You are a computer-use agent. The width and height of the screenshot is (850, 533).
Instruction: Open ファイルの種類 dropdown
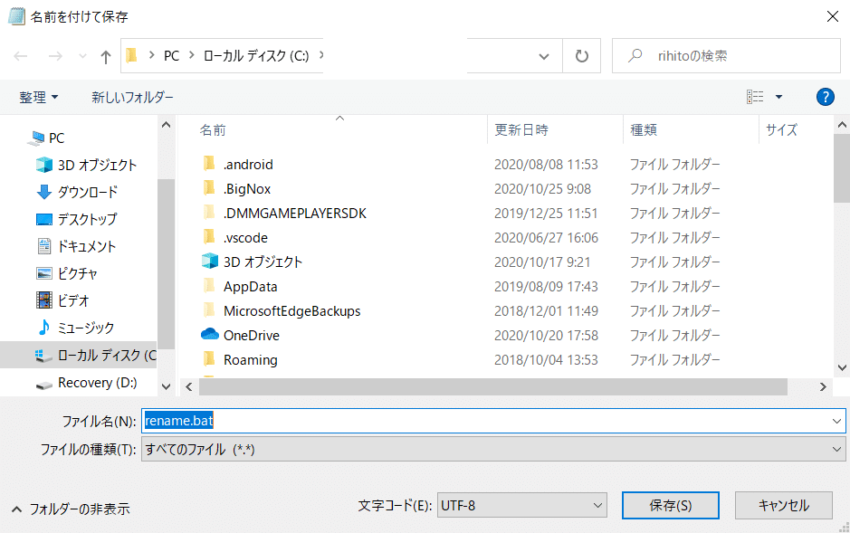coord(493,449)
